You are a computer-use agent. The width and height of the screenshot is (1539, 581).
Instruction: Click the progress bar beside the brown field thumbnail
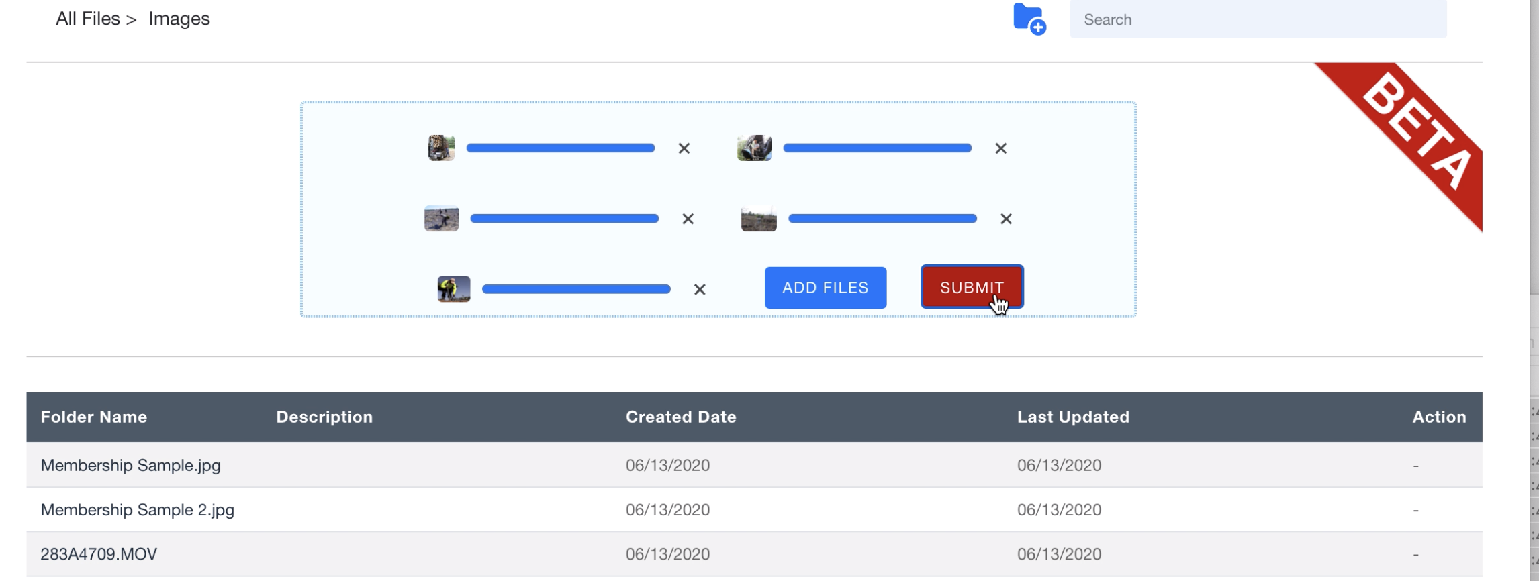(883, 219)
